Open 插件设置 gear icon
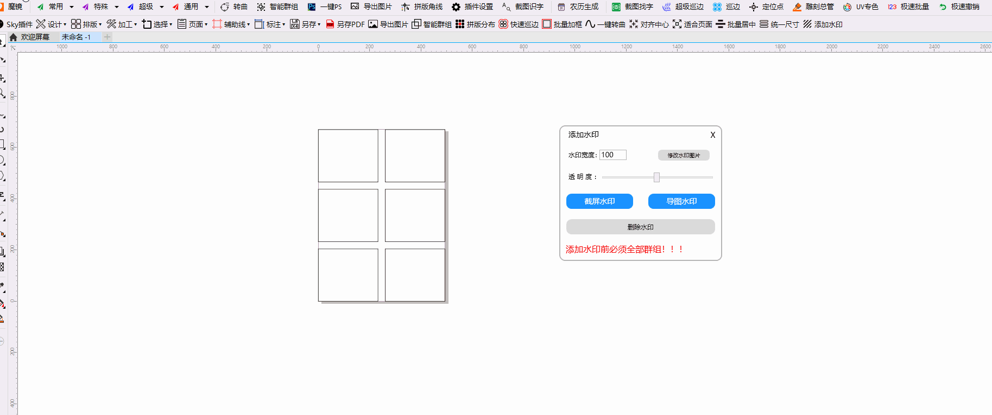This screenshot has width=992, height=415. (456, 7)
